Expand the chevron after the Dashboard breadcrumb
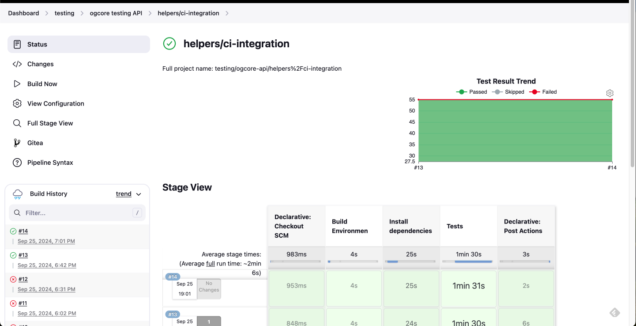Image resolution: width=636 pixels, height=326 pixels. (47, 13)
